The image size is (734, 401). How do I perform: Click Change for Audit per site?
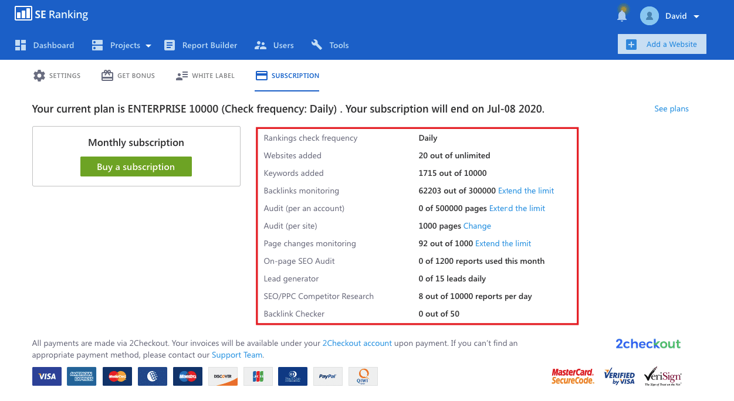(x=477, y=226)
